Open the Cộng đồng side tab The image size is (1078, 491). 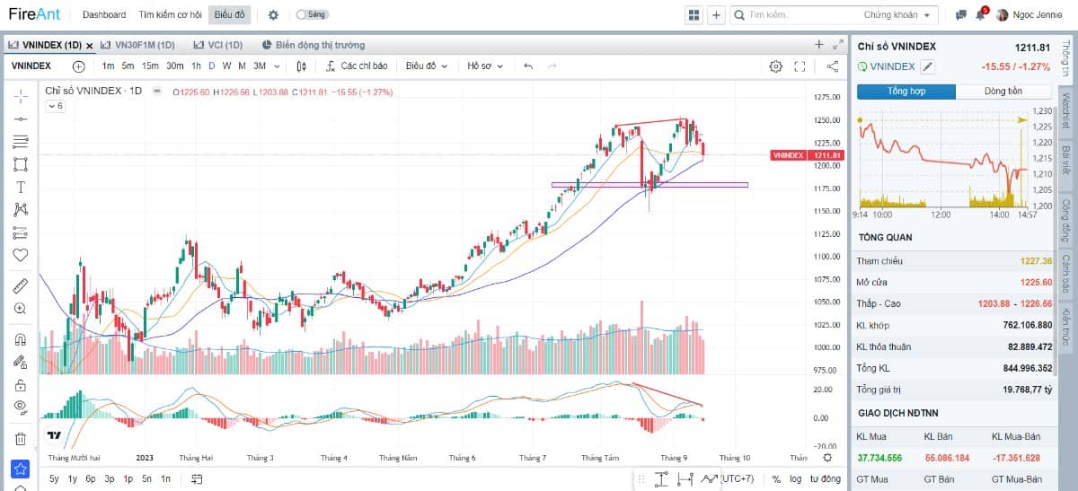(x=1066, y=220)
